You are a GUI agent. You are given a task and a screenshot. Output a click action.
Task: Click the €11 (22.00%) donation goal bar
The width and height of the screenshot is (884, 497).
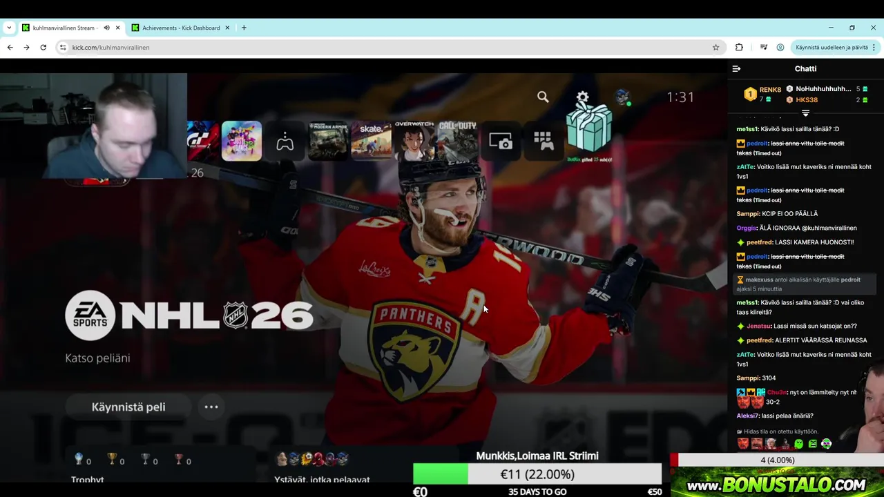tap(537, 474)
